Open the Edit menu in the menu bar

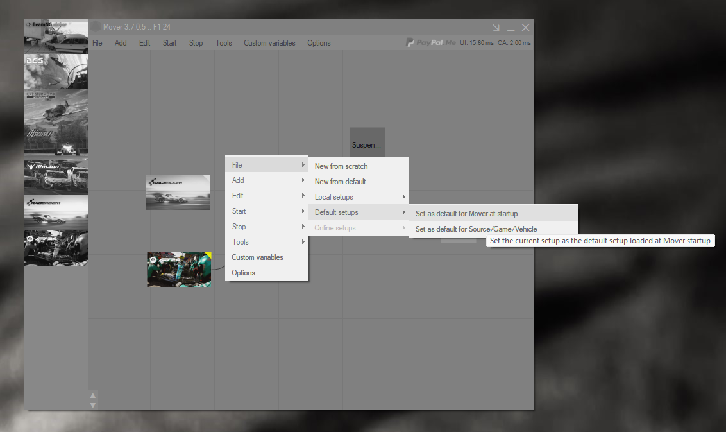point(144,42)
